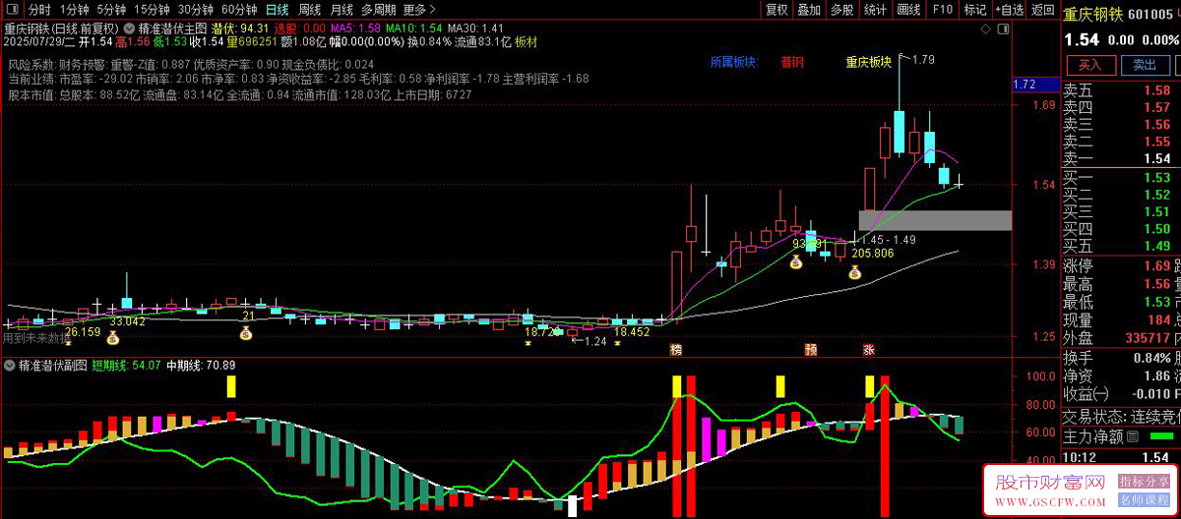Select the 1分钟 period tab

point(75,9)
